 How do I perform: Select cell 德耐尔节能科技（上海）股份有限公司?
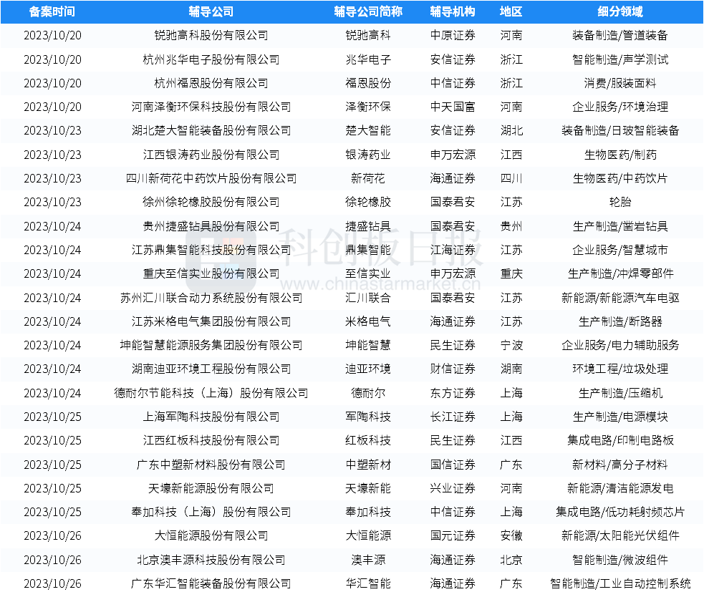(x=211, y=393)
